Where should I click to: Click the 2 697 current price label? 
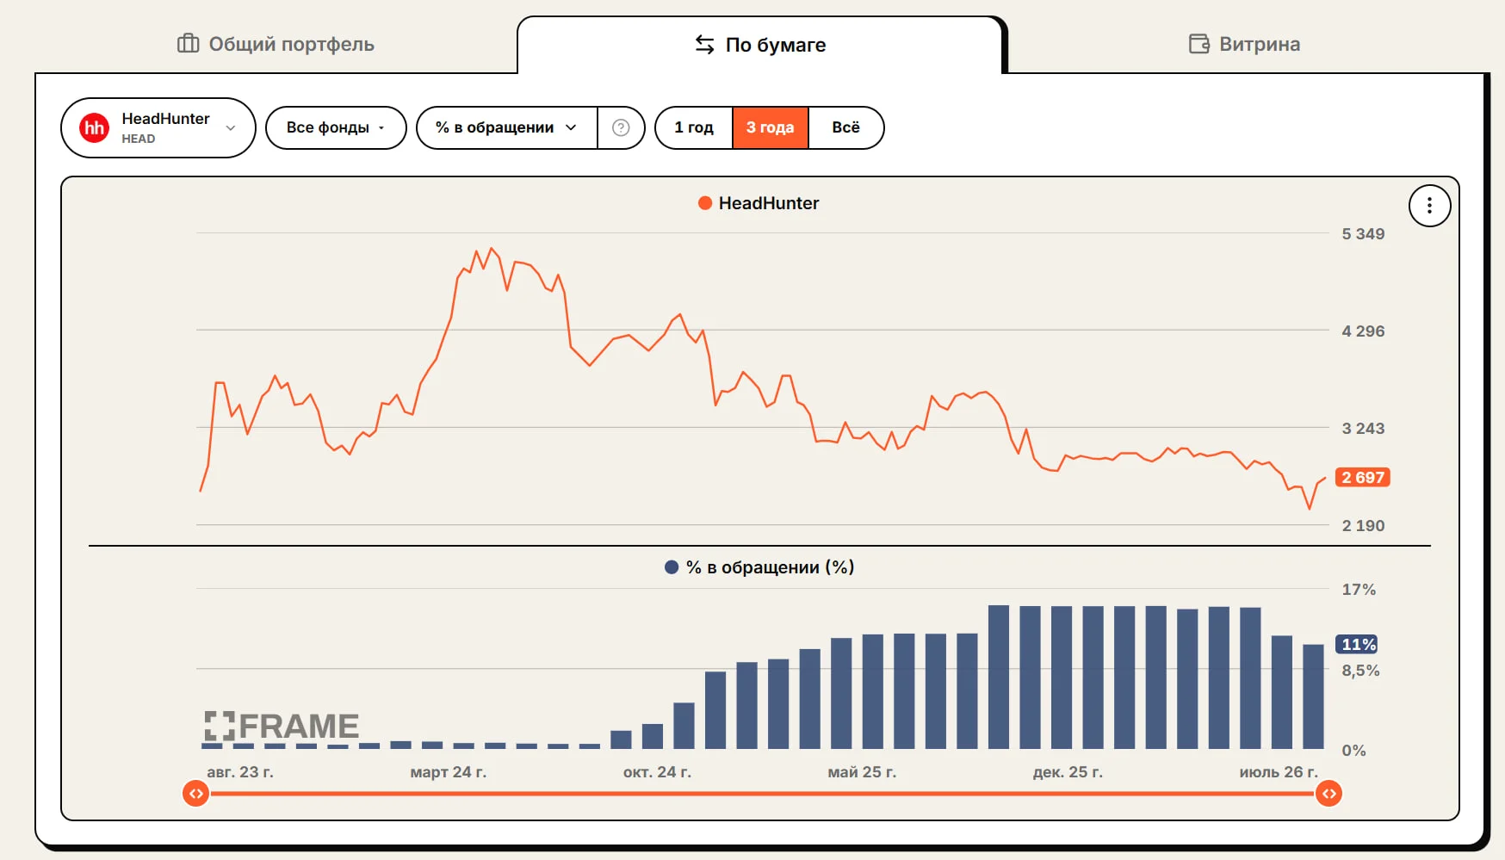[1363, 478]
